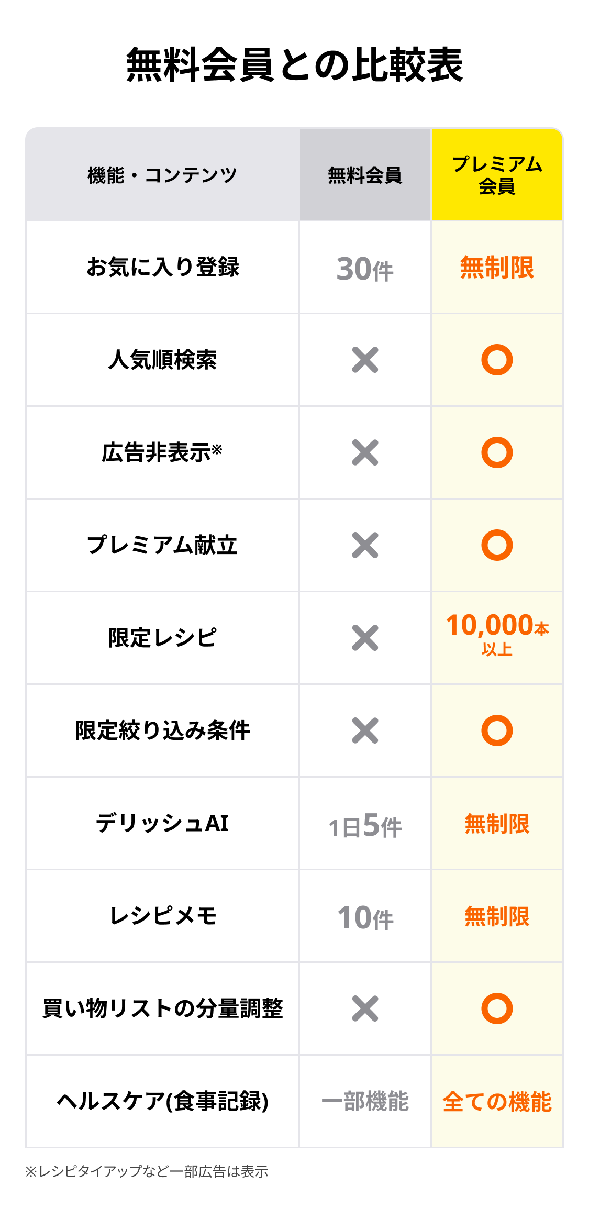The height and width of the screenshot is (1219, 589).
Task: Click the gray X for 買い物リストの分量調整
Action: 365,1009
